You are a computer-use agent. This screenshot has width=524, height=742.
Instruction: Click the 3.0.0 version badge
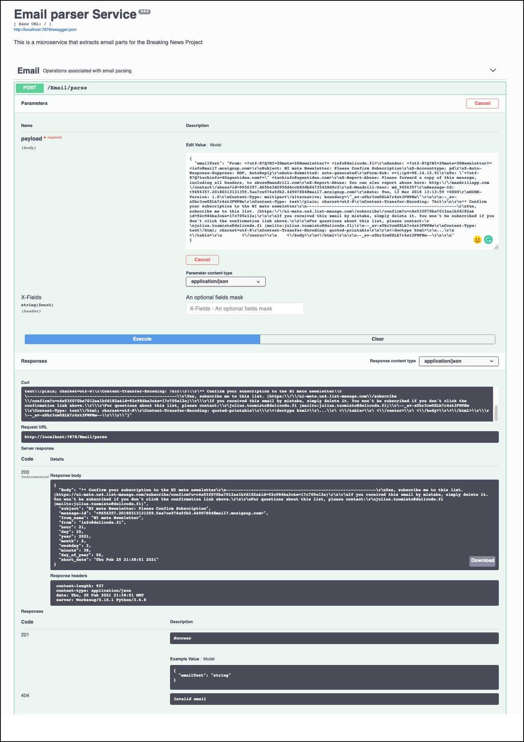(144, 12)
